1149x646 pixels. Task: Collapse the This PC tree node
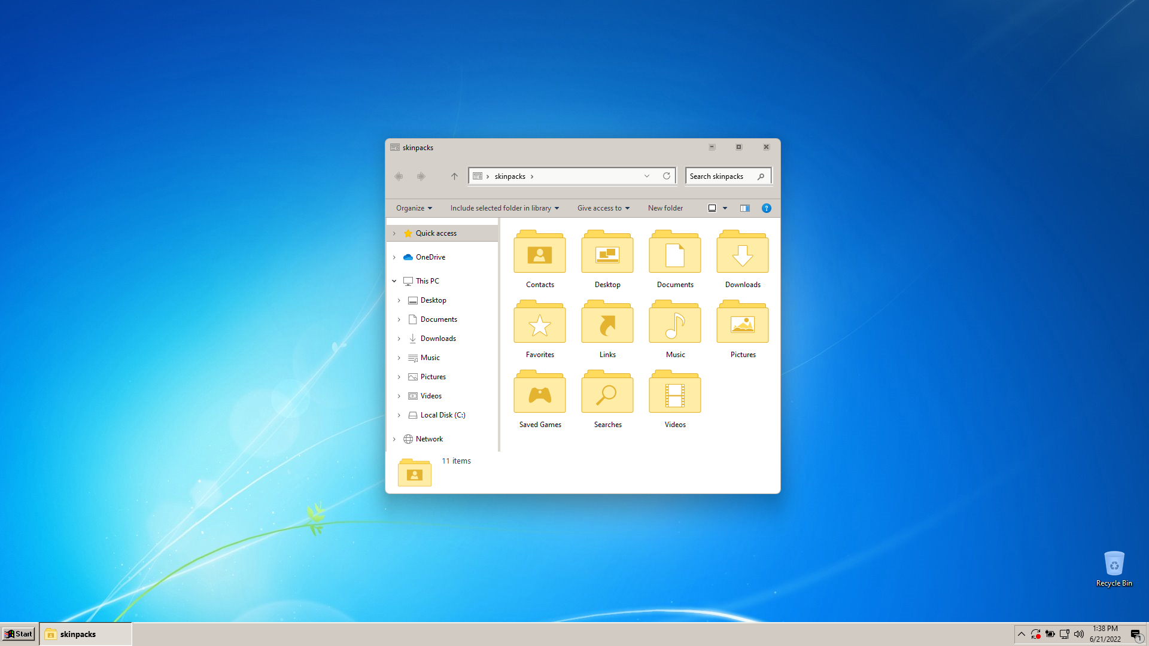point(394,281)
